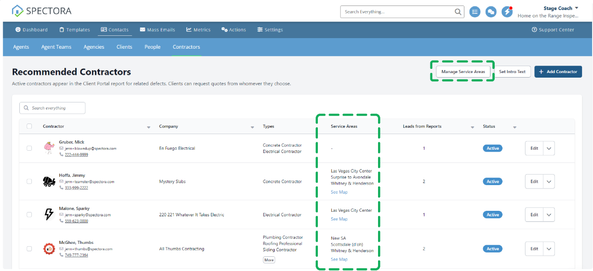593x271 pixels.
Task: Click the phone icon next to 222-444-9999
Action: tap(62, 155)
